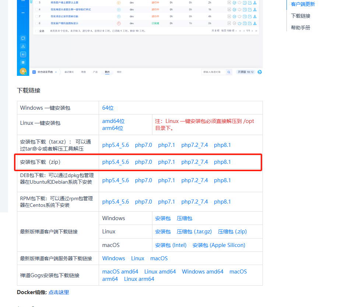Download the Linux 一键安装包 amd64位
This screenshot has width=352, height=307.
pyautogui.click(x=113, y=121)
